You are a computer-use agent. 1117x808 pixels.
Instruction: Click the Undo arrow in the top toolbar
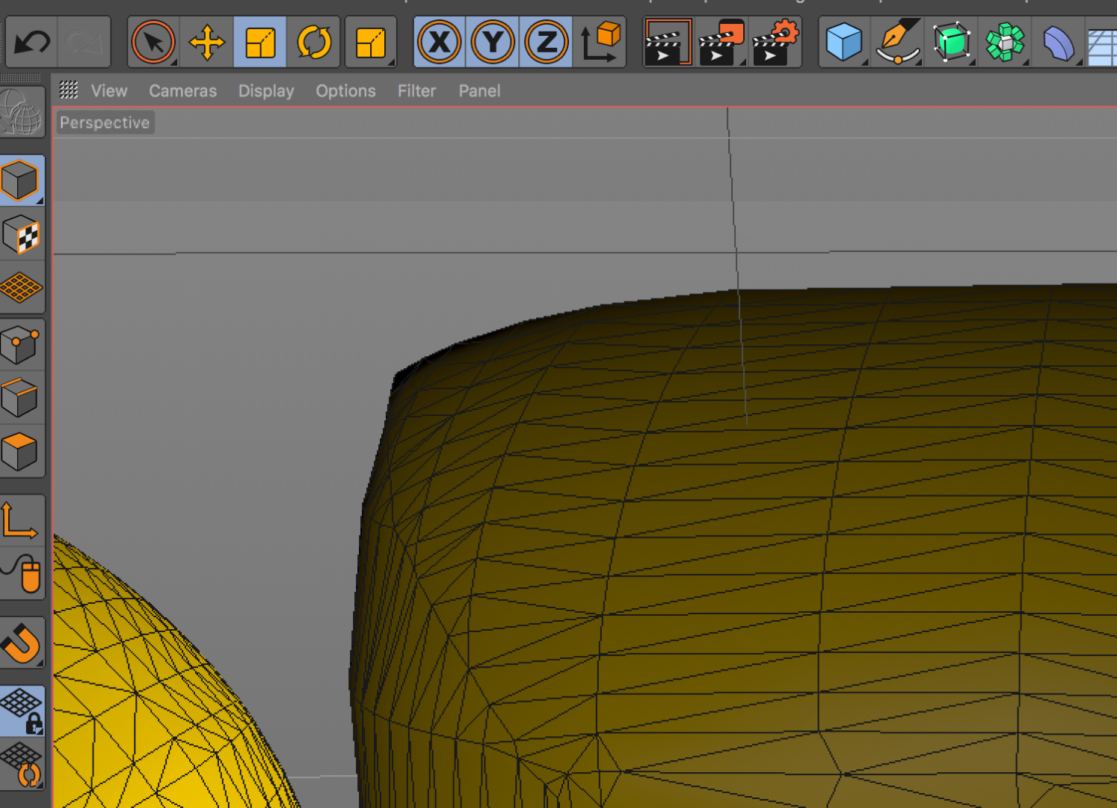click(32, 42)
